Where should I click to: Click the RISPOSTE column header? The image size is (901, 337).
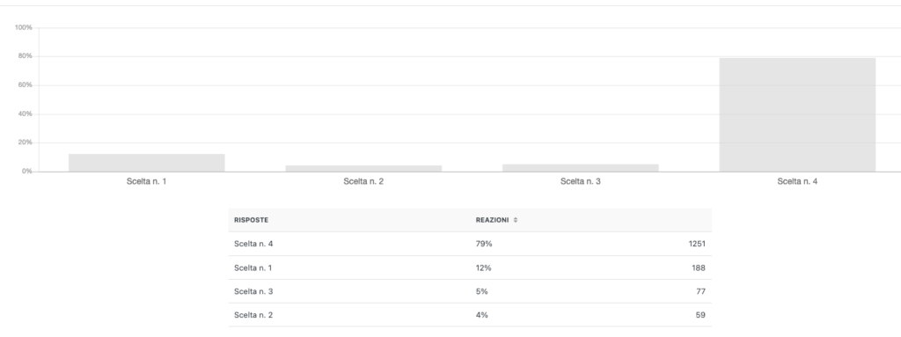[251, 220]
